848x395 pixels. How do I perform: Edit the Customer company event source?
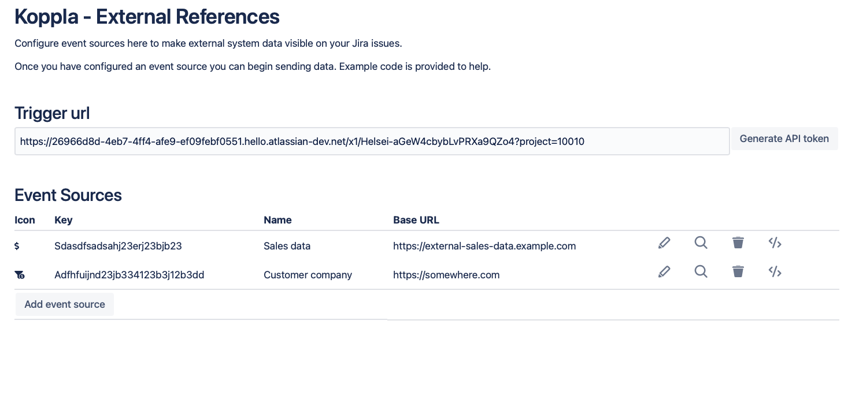click(664, 271)
